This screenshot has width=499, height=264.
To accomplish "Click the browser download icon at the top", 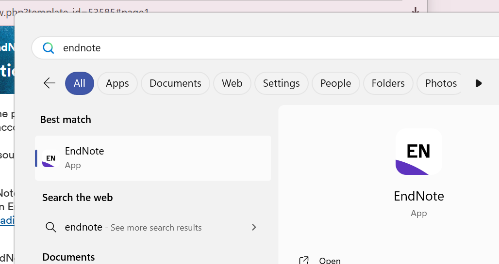I will point(415,11).
